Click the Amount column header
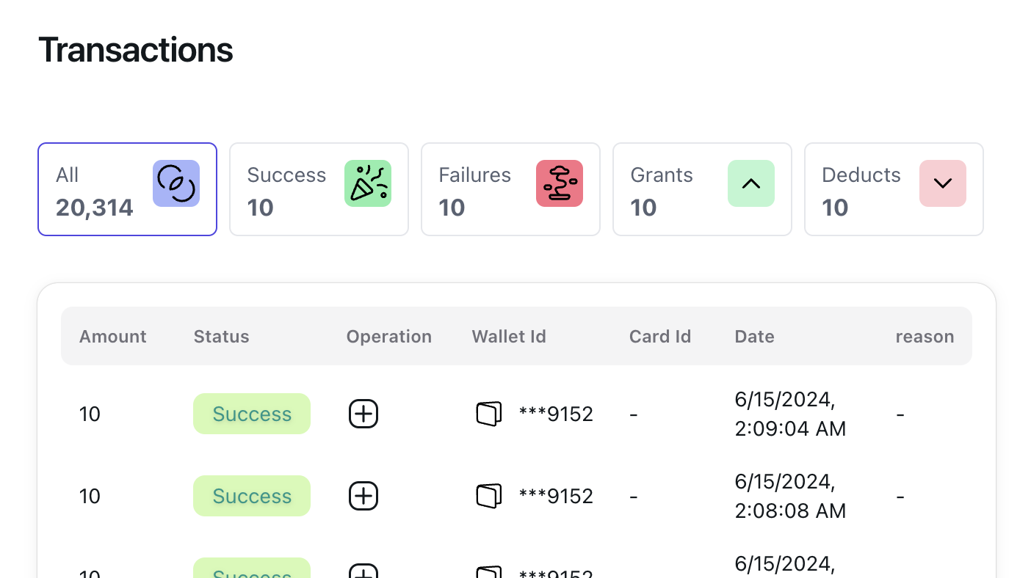 (113, 337)
